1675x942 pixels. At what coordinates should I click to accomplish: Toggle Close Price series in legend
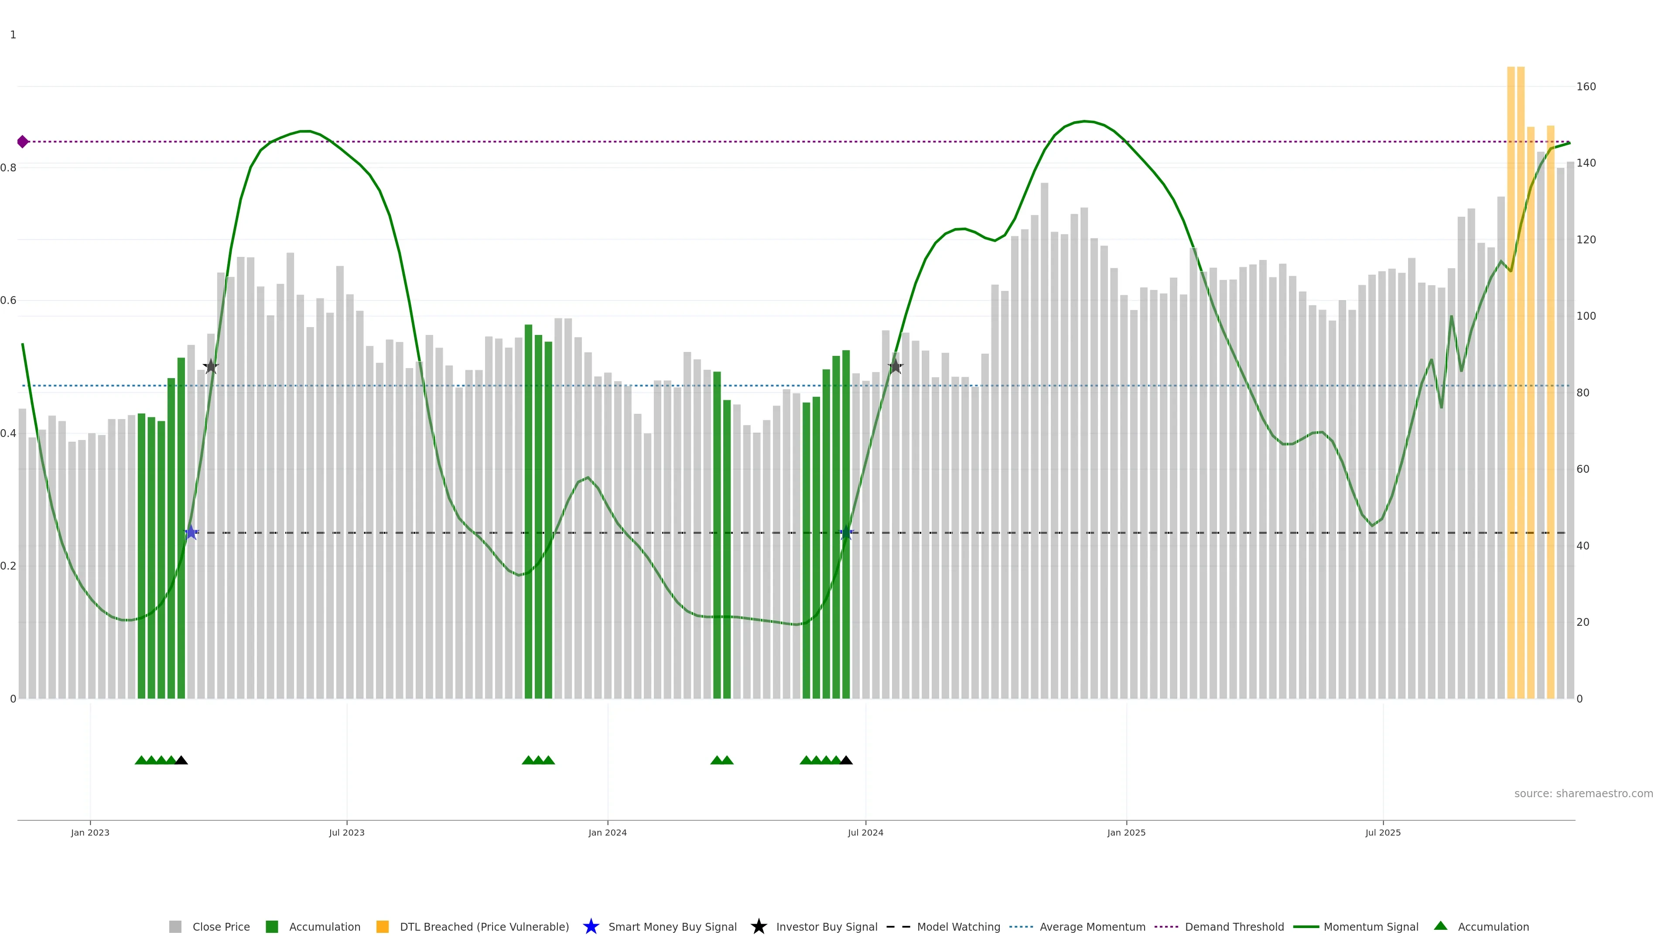pos(220,927)
